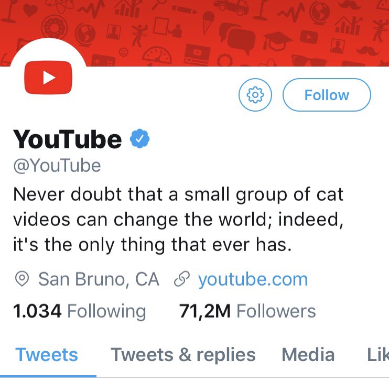Follow the YouTube account
Screen dimensions: 389x381
[327, 95]
